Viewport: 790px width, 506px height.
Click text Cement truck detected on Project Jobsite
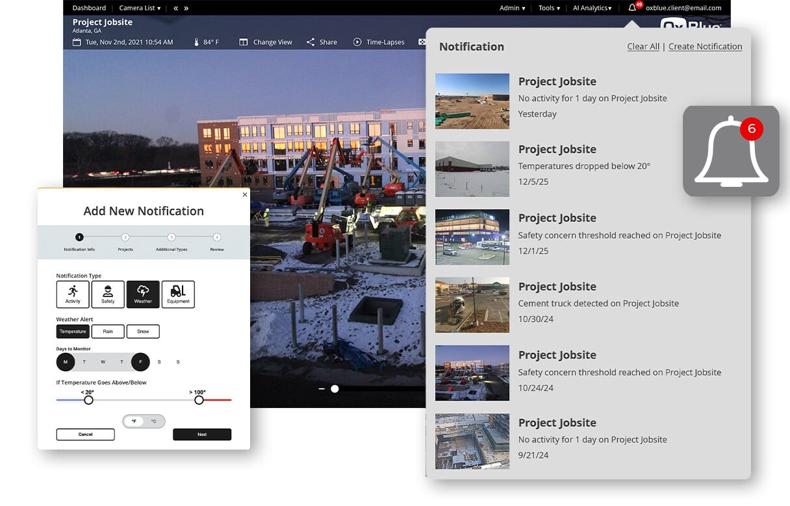[x=598, y=304]
